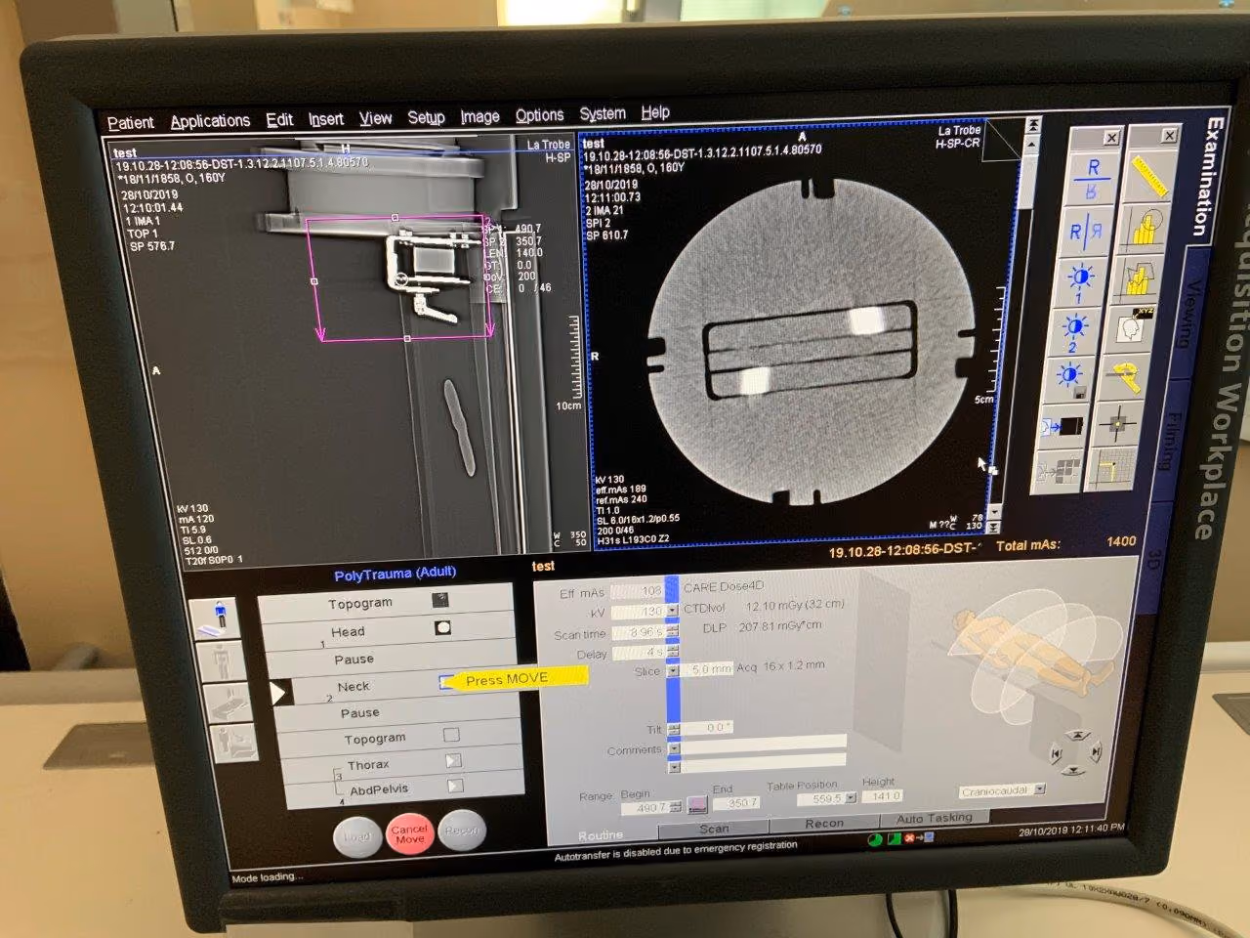Open the Patient menu
The width and height of the screenshot is (1250, 938).
[x=130, y=122]
